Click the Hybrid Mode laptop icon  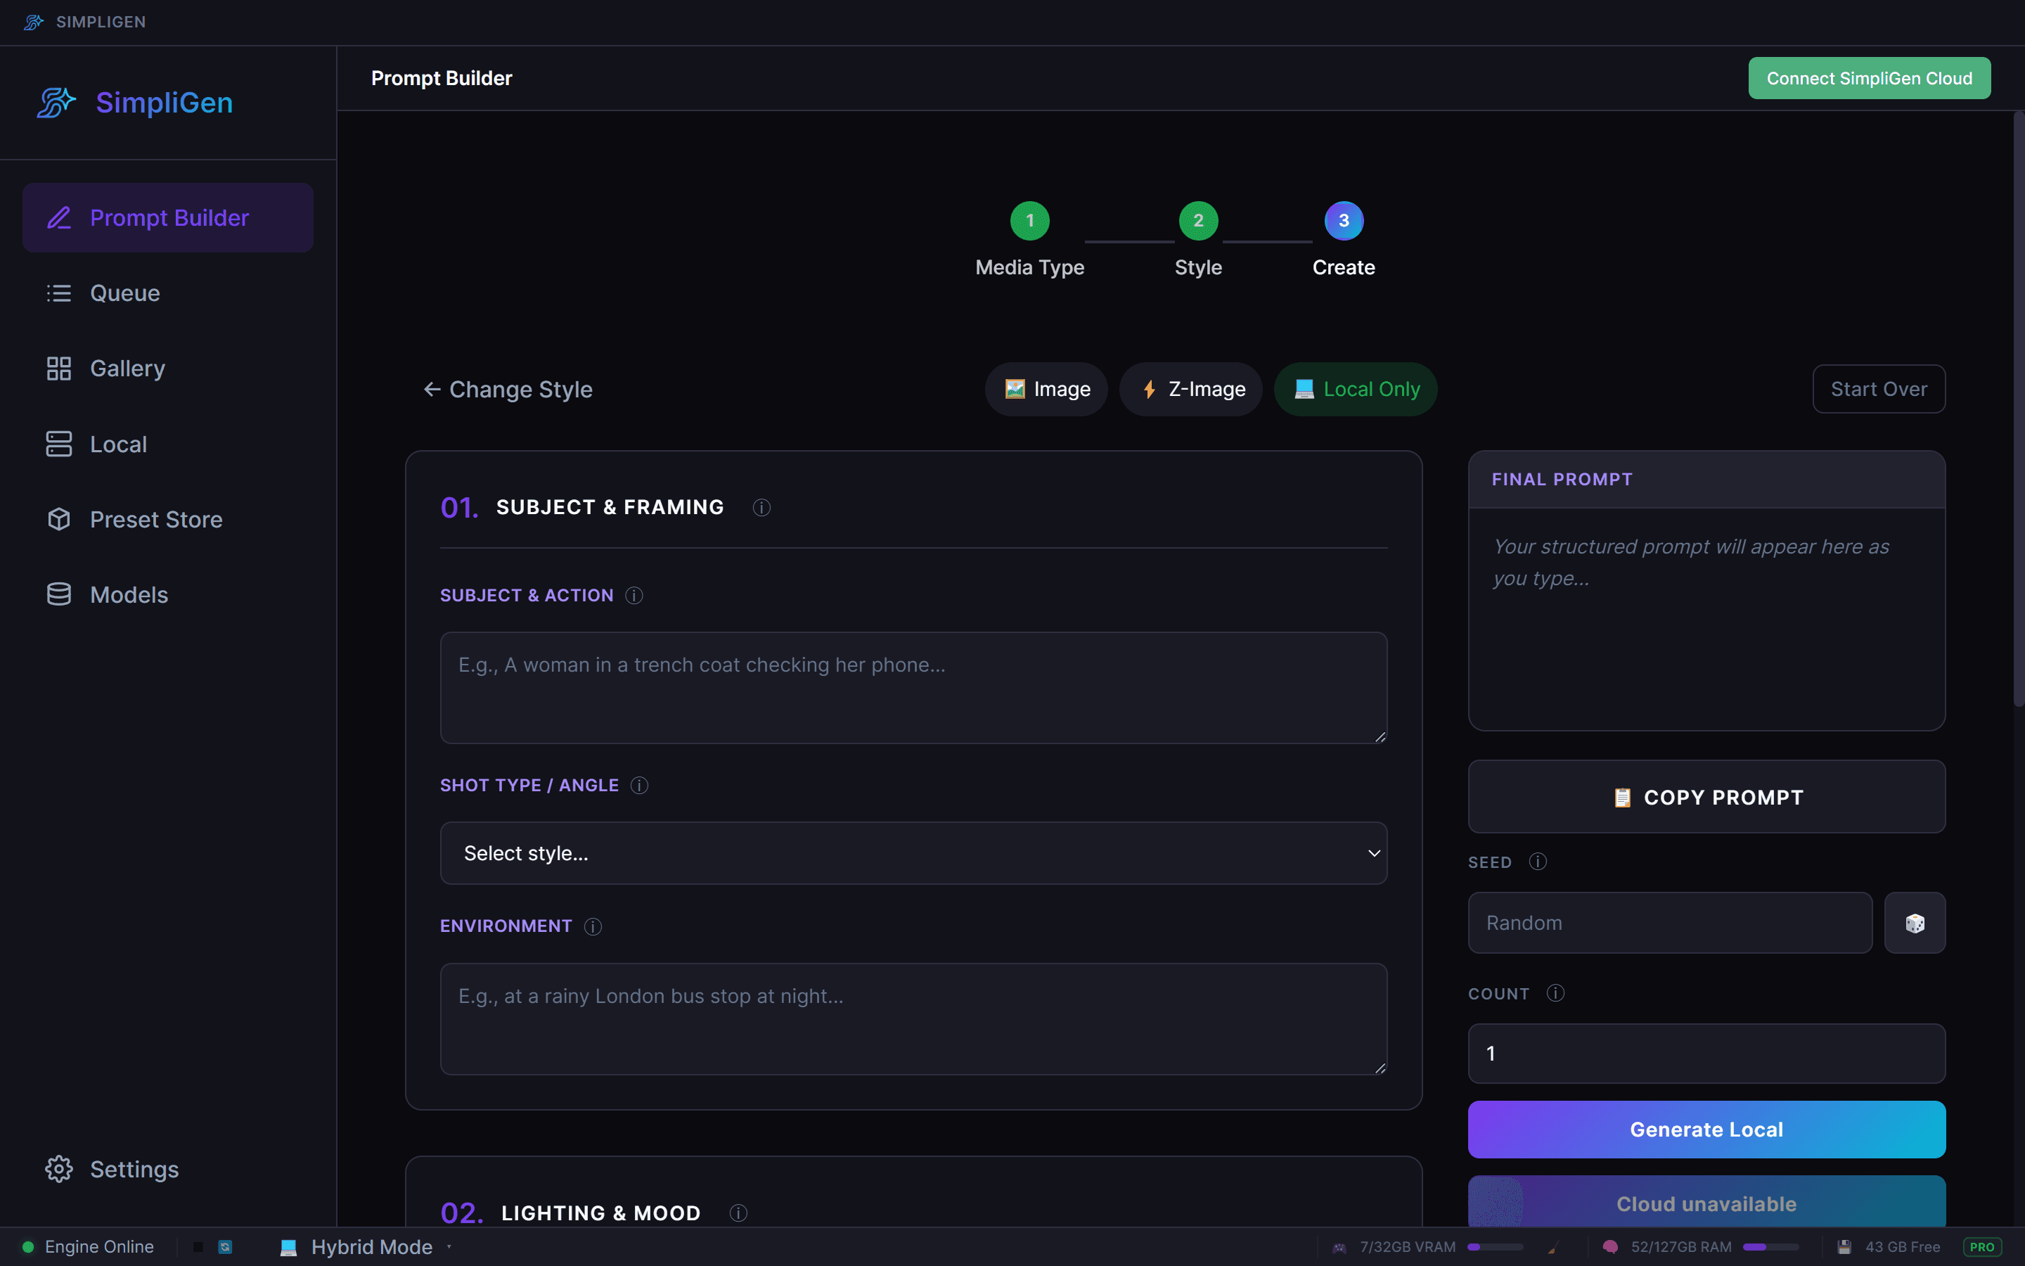click(x=289, y=1247)
